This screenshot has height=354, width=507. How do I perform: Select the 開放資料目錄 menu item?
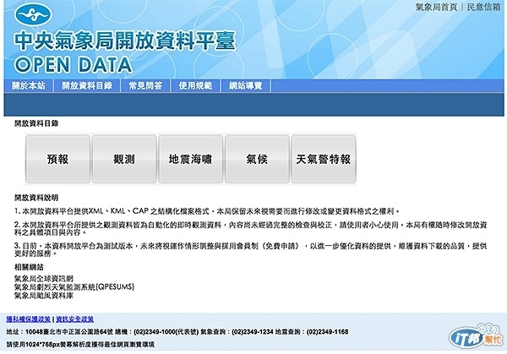87,85
